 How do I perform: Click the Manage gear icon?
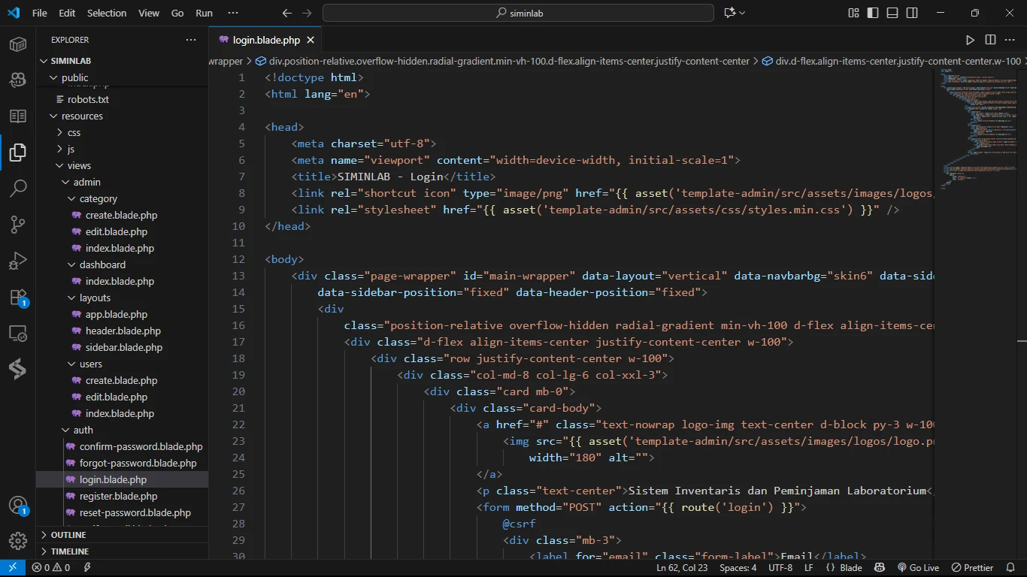(x=18, y=540)
